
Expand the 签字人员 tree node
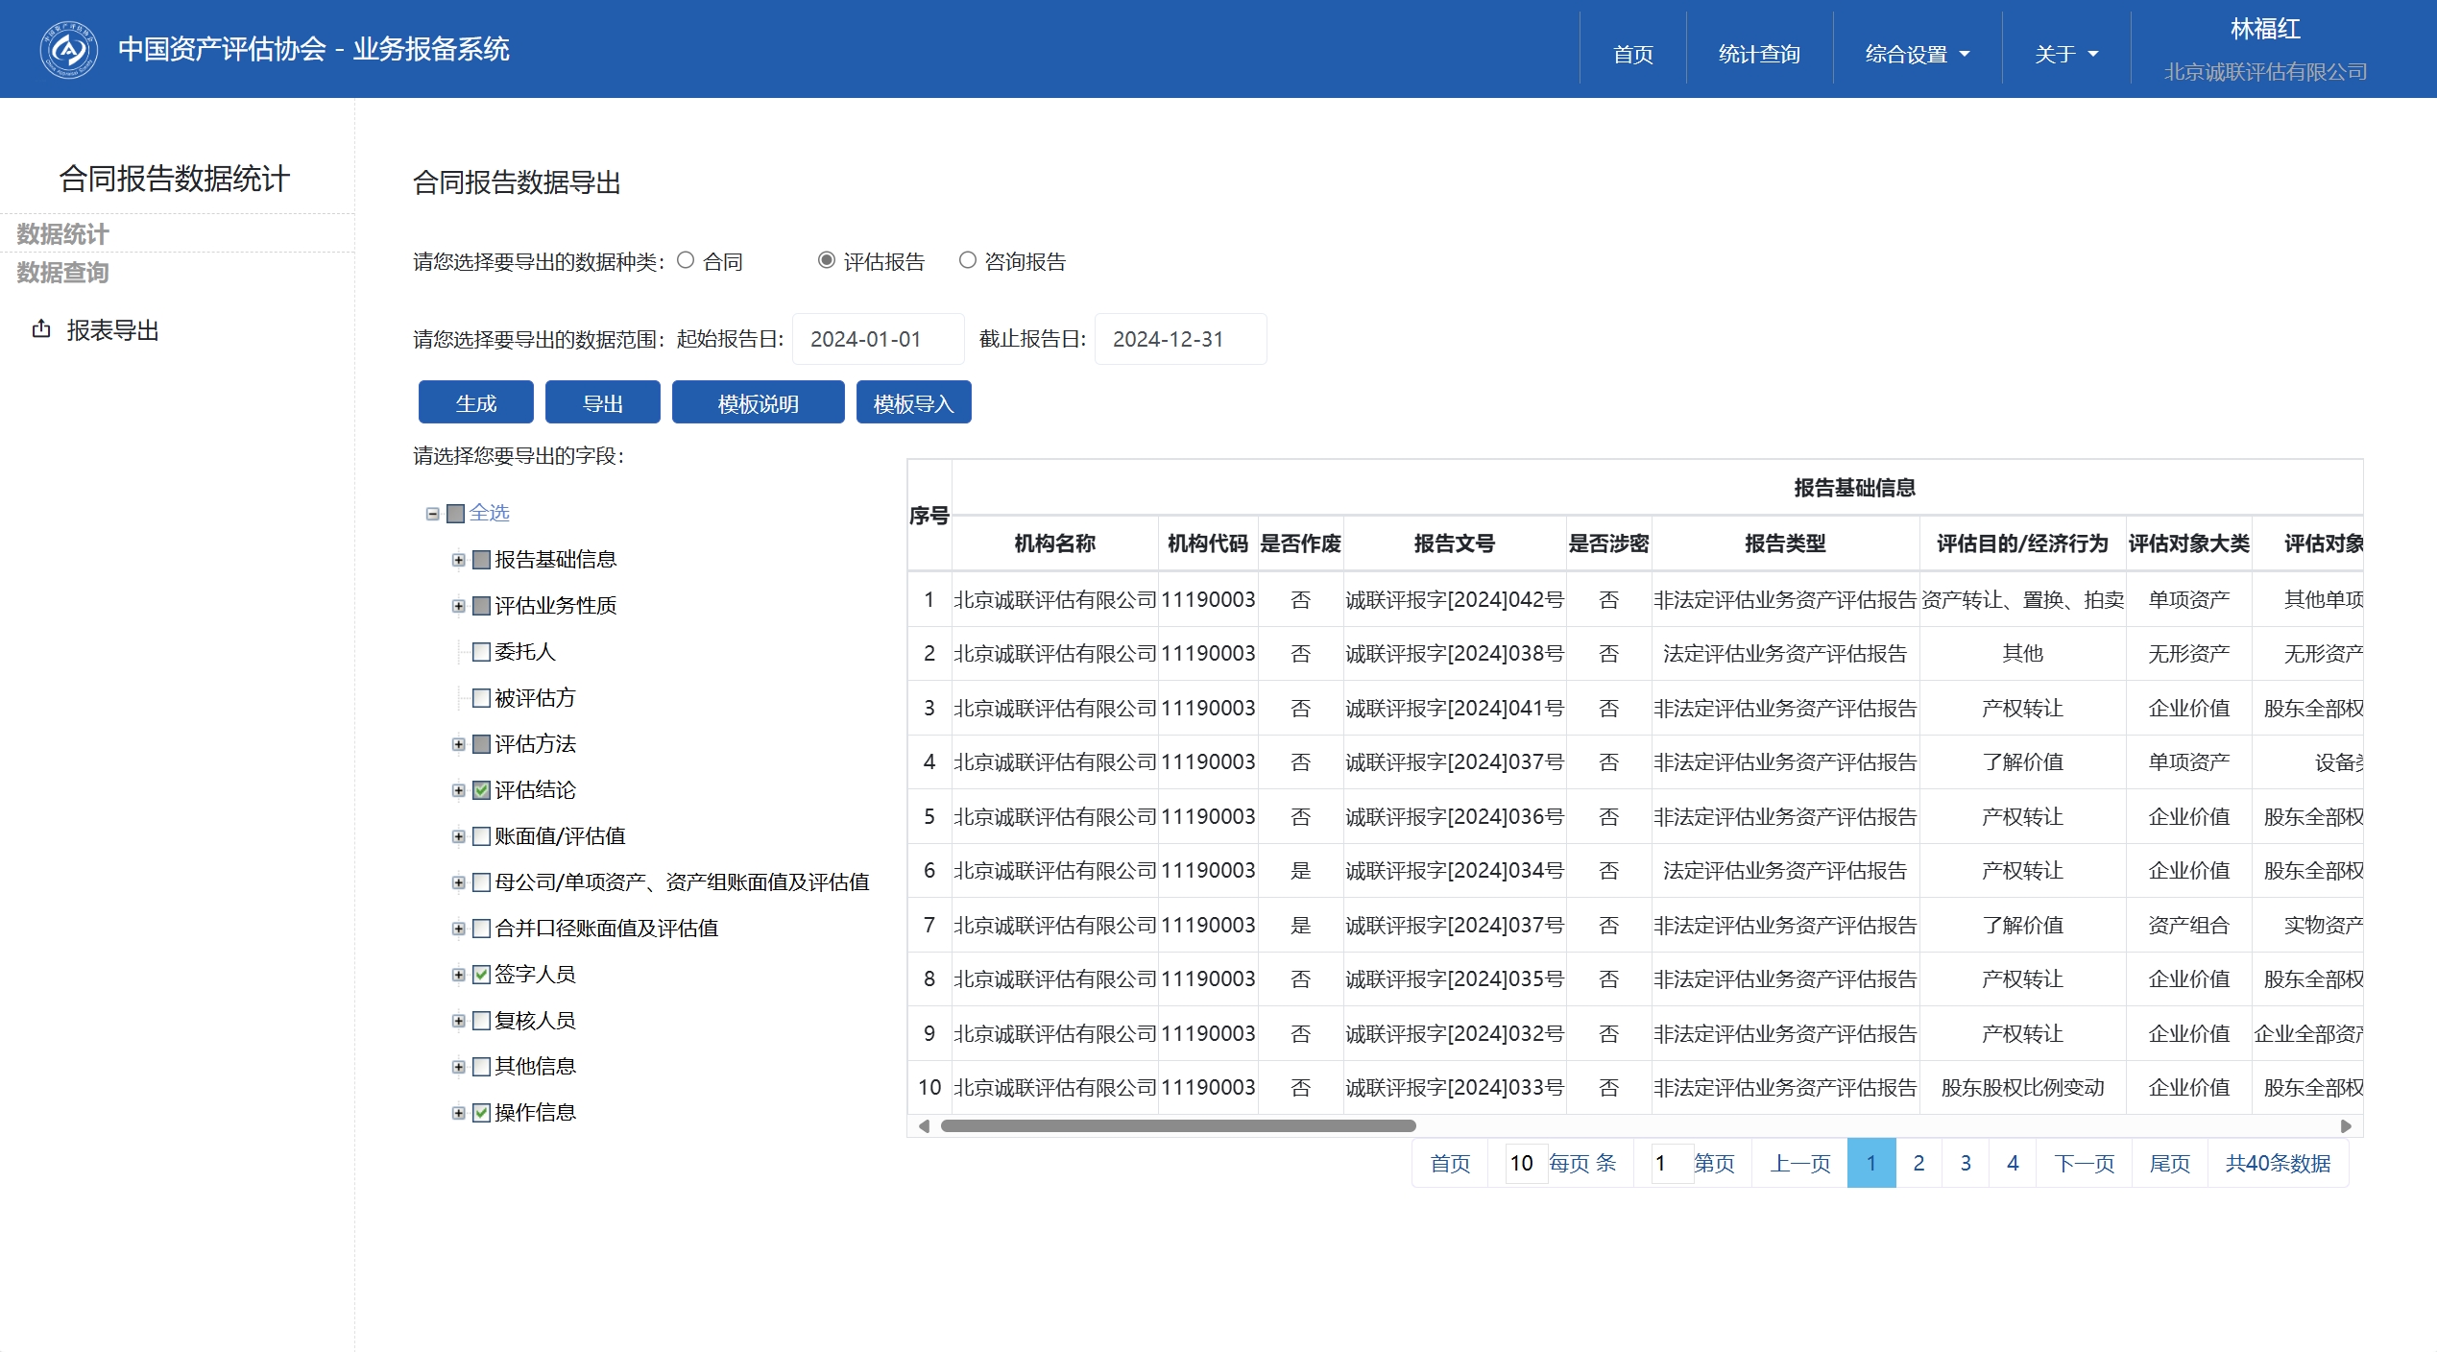click(x=459, y=975)
